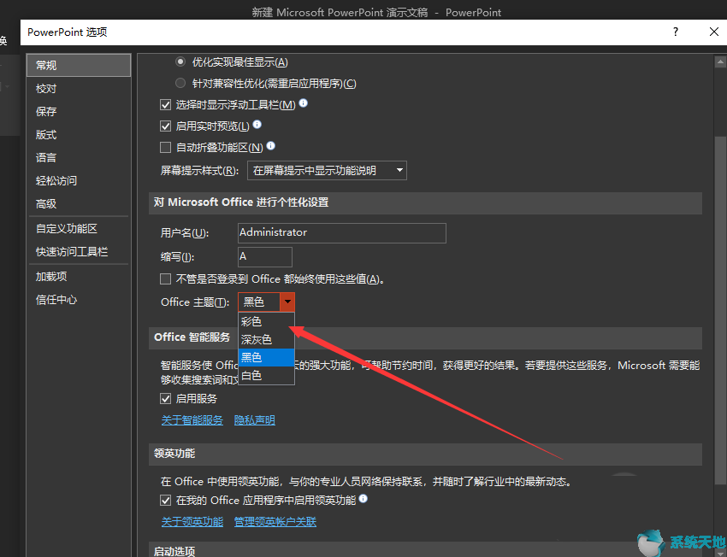Open 信任中心 options category

pyautogui.click(x=79, y=300)
